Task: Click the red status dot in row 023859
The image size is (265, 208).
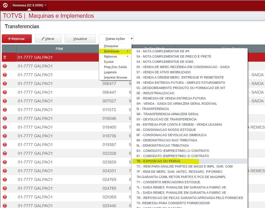Action: [x=5, y=162]
